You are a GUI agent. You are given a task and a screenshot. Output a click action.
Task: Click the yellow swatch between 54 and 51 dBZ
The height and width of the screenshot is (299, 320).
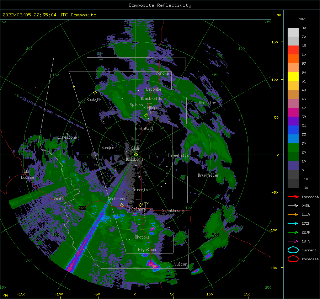[293, 77]
